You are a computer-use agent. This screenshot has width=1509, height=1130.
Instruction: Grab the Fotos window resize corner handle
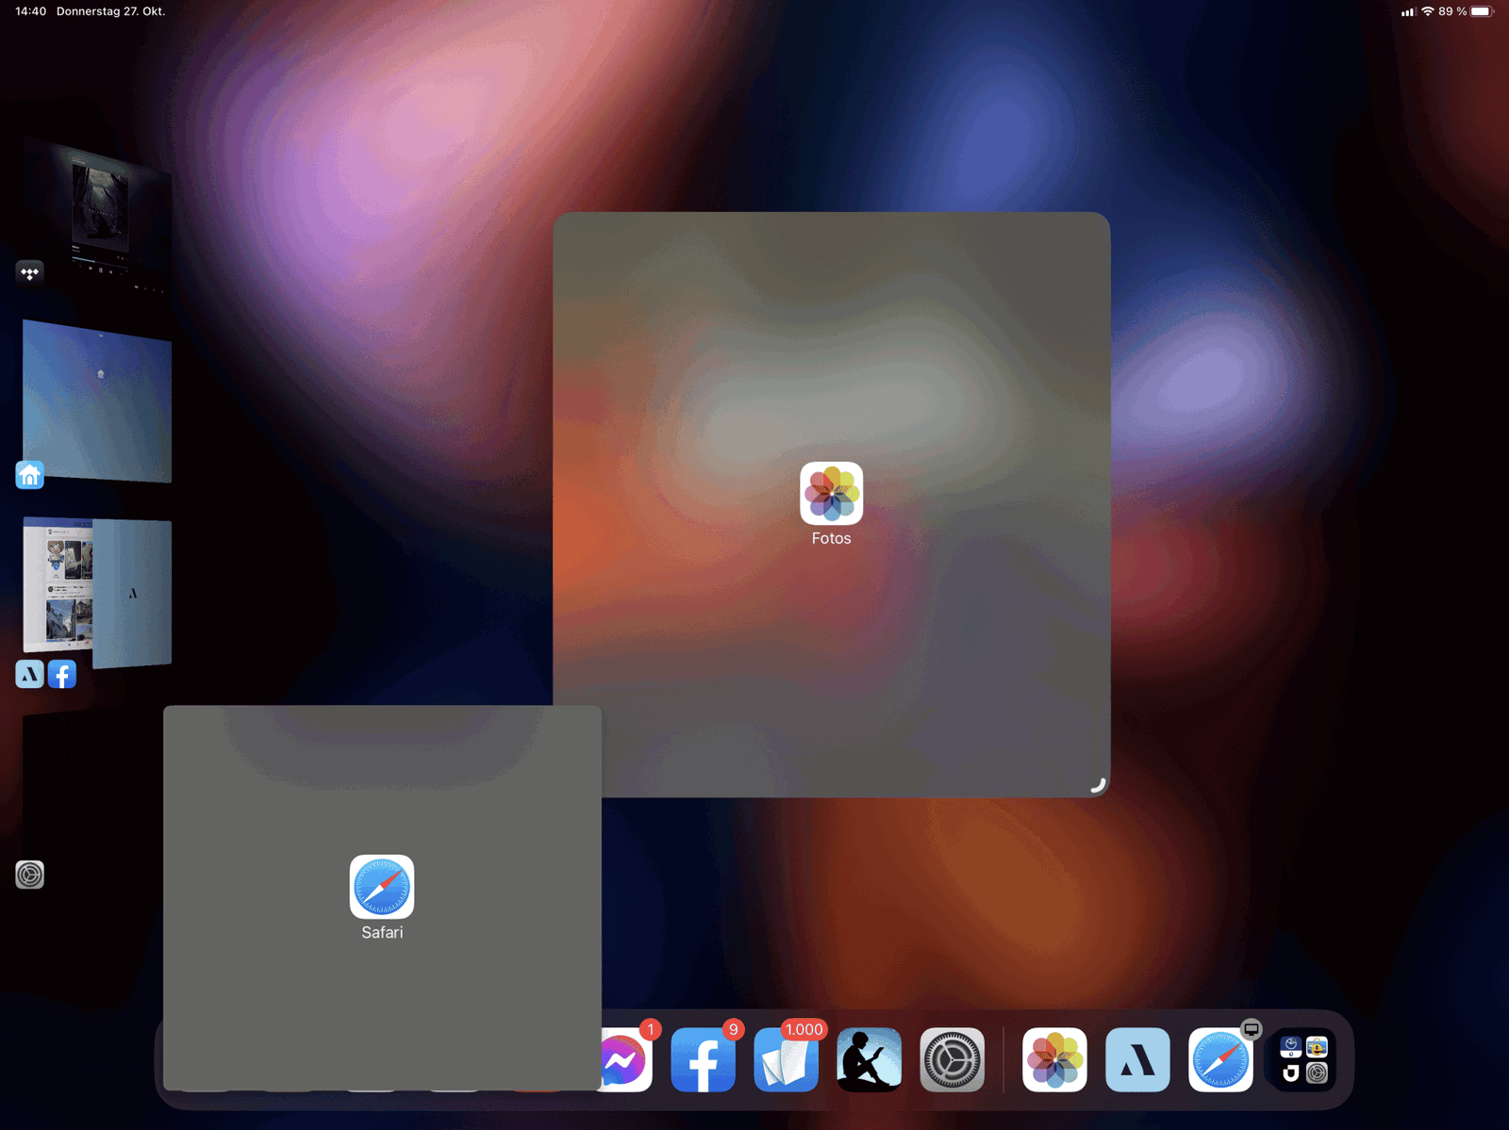coord(1098,785)
